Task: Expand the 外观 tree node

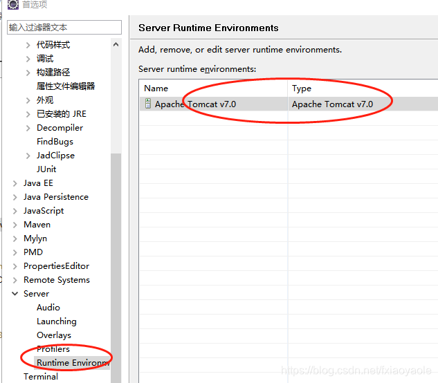Action: 28,100
